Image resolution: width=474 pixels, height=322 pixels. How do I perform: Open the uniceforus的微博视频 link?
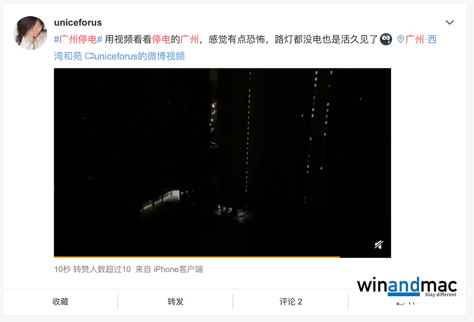pyautogui.click(x=139, y=56)
